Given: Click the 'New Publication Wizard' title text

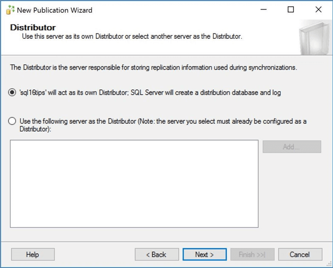Looking at the screenshot, I should 54,10.
